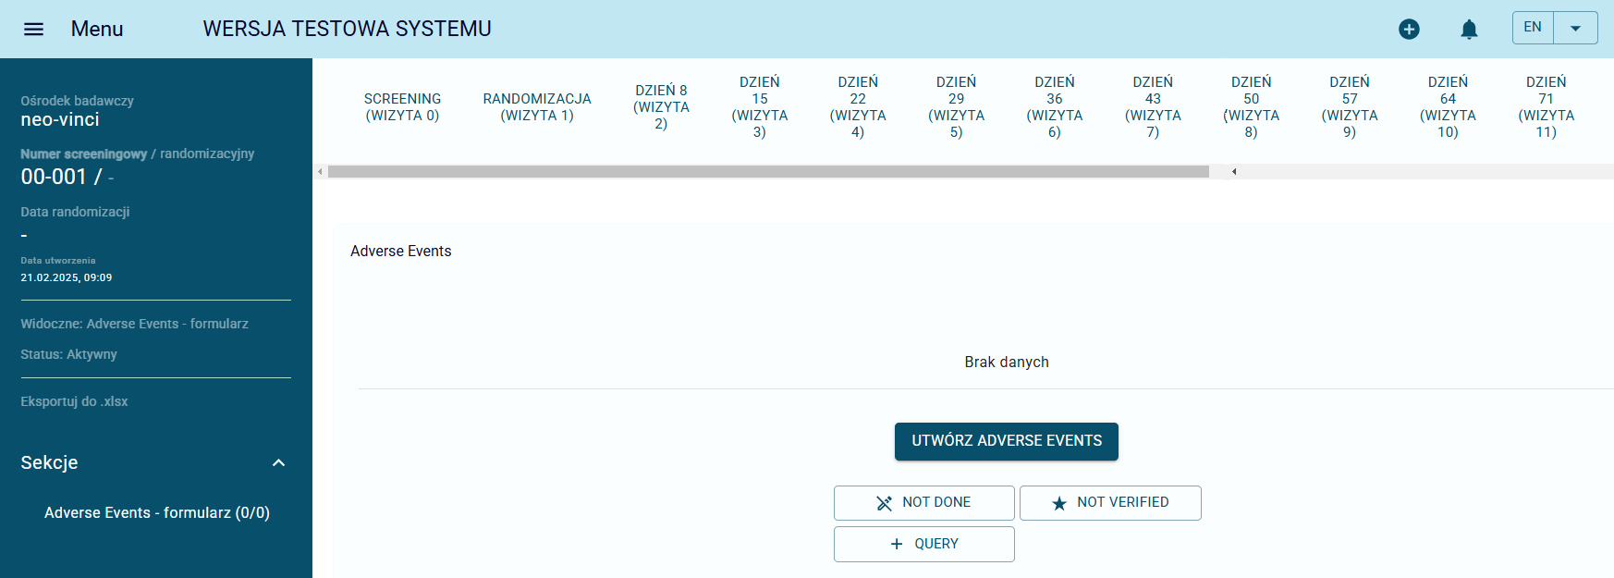Viewport: 1614px width, 578px height.
Task: Click Utwórz Adverse Events button
Action: click(1006, 441)
